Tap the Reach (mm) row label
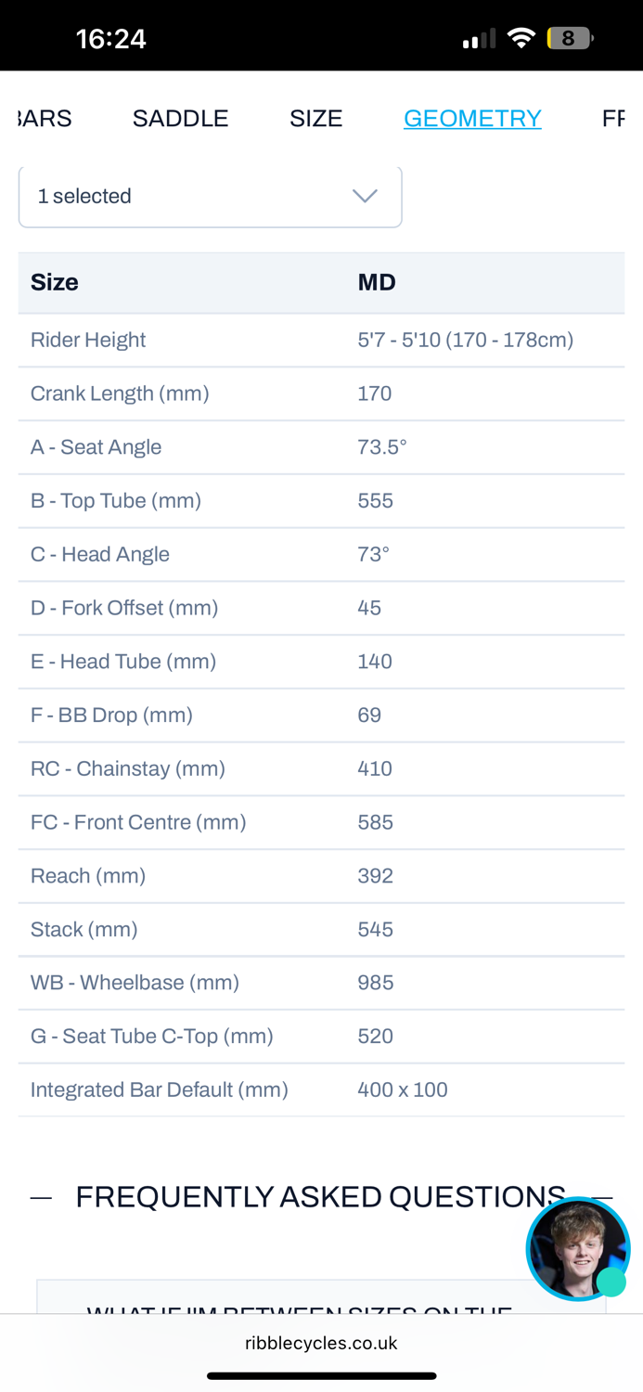 point(88,876)
